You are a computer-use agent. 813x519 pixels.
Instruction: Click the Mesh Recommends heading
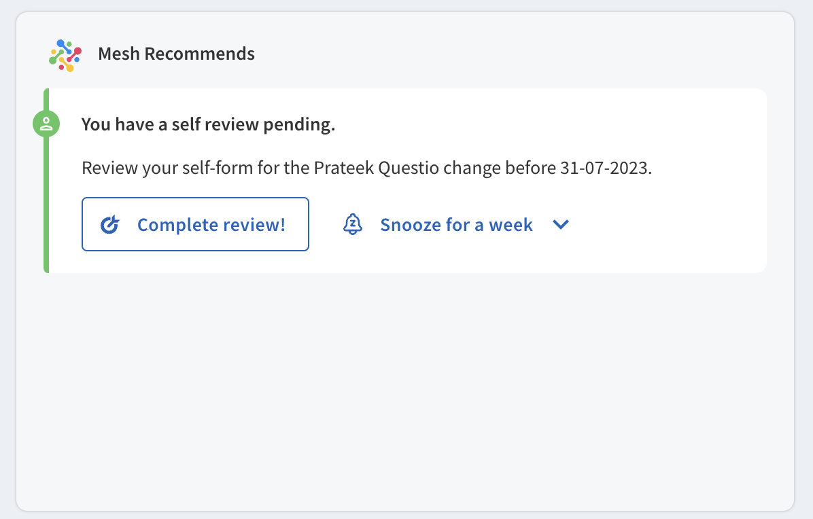176,54
